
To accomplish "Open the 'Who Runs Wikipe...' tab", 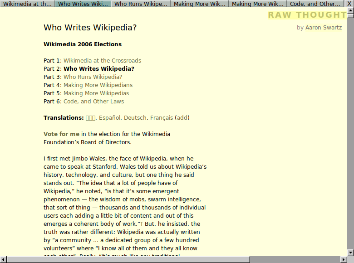I will [x=141, y=4].
